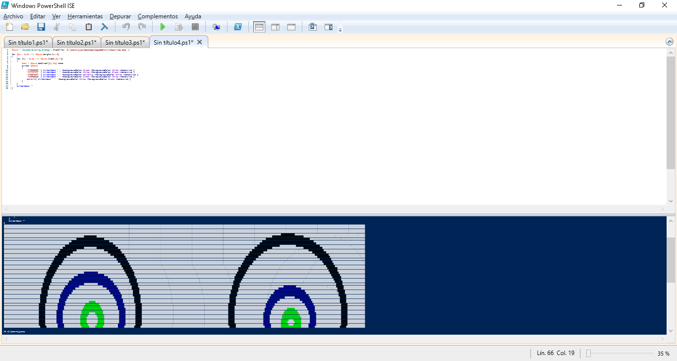This screenshot has width=677, height=361.
Task: Collapse the script pane with the up chevron
Action: [x=670, y=42]
